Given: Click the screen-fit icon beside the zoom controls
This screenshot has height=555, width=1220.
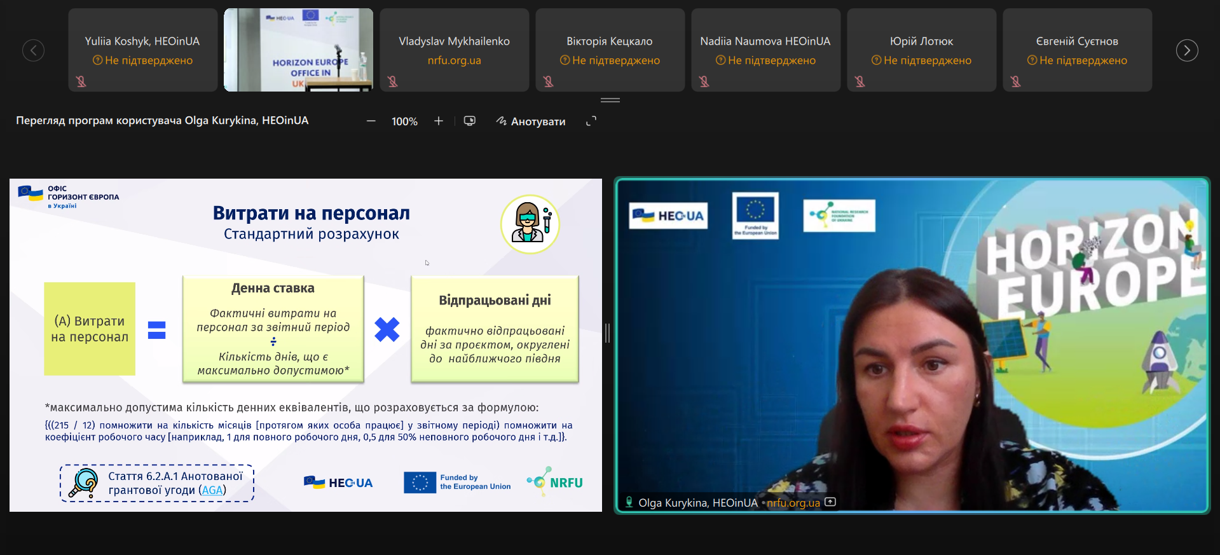Looking at the screenshot, I should [470, 121].
